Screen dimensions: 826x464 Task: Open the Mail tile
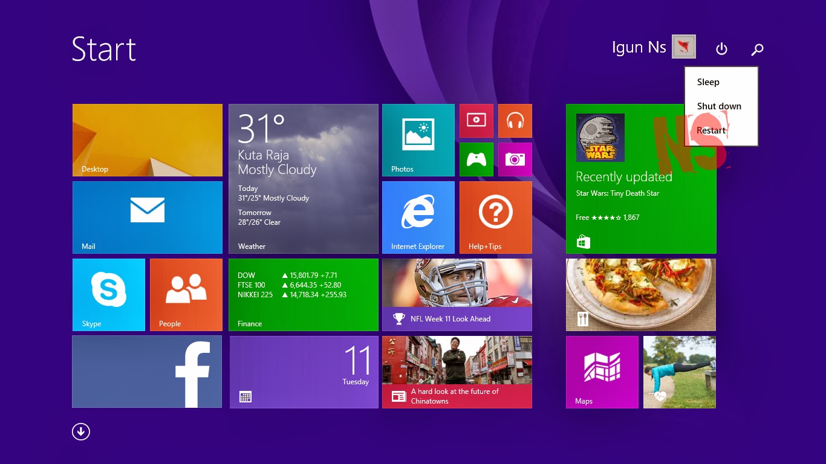click(x=148, y=217)
